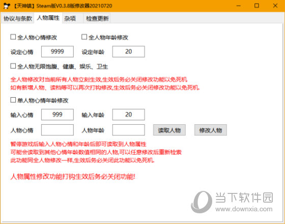Click red line starting 此功能同全人物修改一样
Screen dimensions: 285x224
click(x=82, y=160)
